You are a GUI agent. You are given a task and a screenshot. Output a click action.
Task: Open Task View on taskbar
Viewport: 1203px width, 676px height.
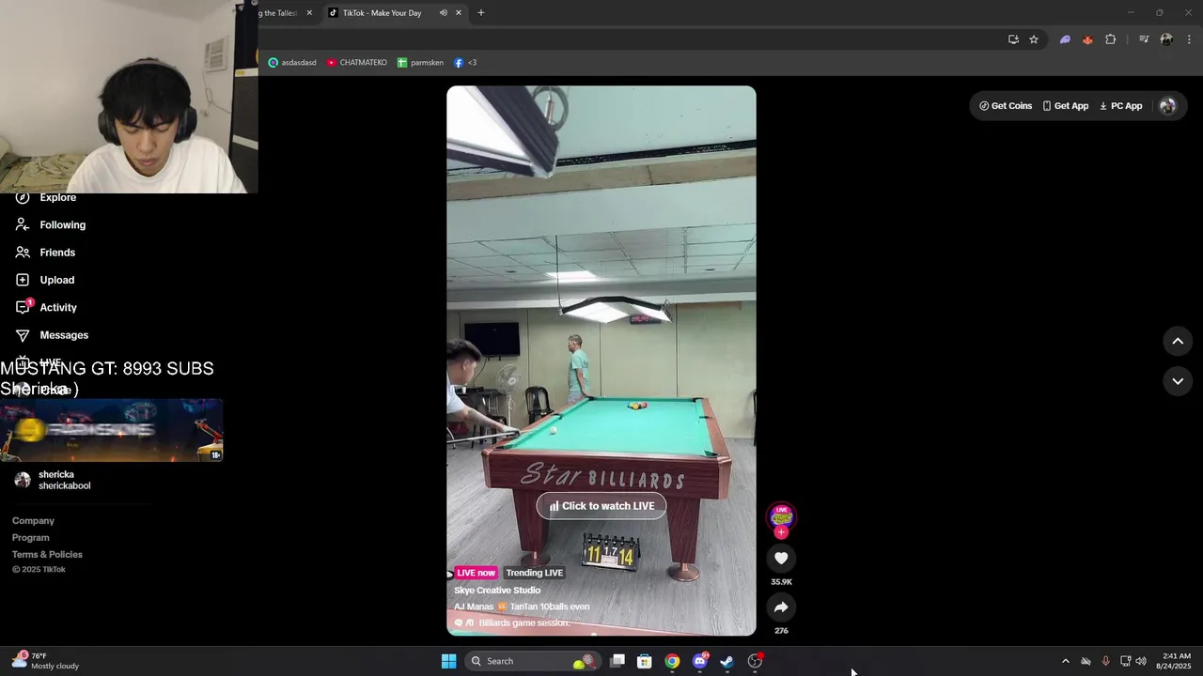(x=617, y=661)
